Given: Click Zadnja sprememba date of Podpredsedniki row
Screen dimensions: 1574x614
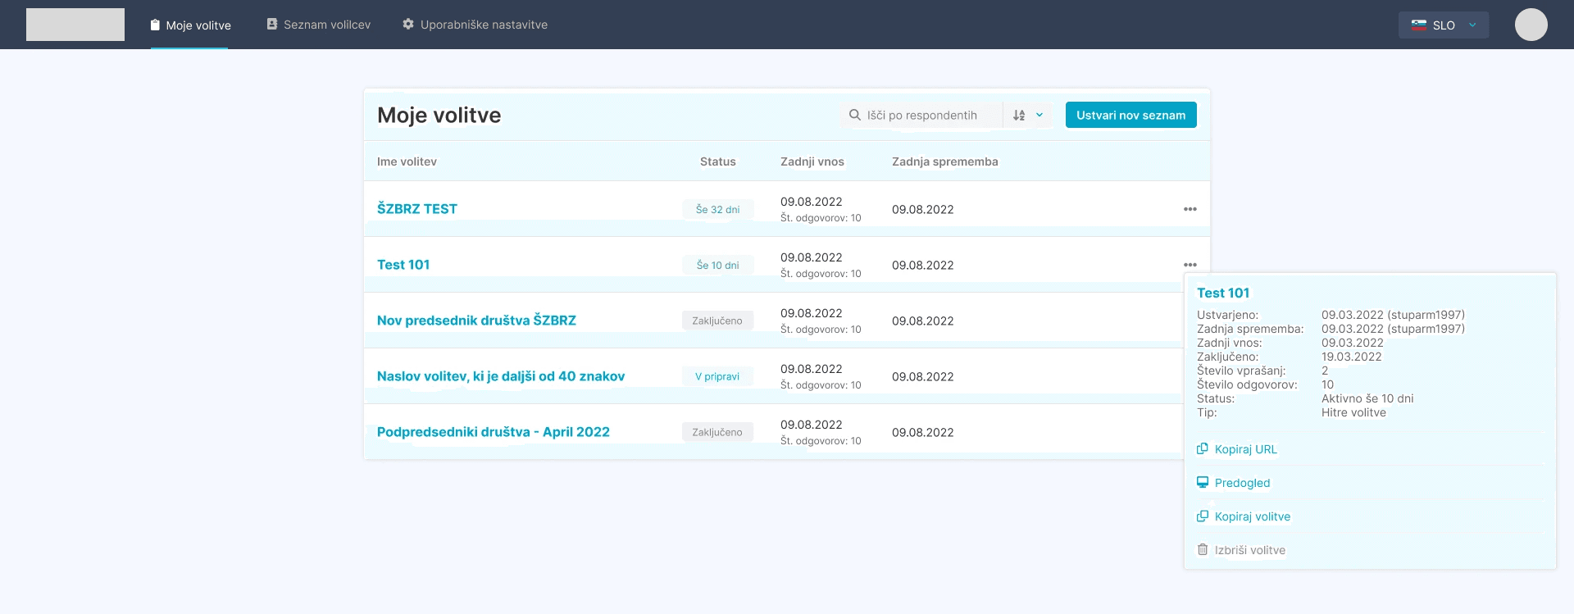Looking at the screenshot, I should pyautogui.click(x=923, y=432).
